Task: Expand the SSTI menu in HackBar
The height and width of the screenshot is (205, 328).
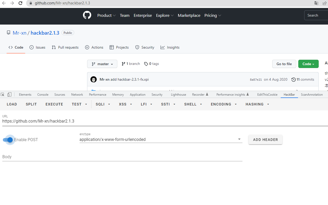Action: click(168, 104)
